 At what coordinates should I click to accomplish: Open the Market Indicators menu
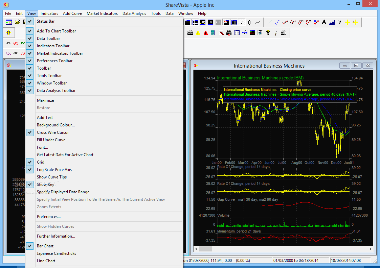pos(102,13)
